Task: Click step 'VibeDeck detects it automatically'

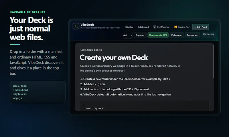Action: point(125,95)
